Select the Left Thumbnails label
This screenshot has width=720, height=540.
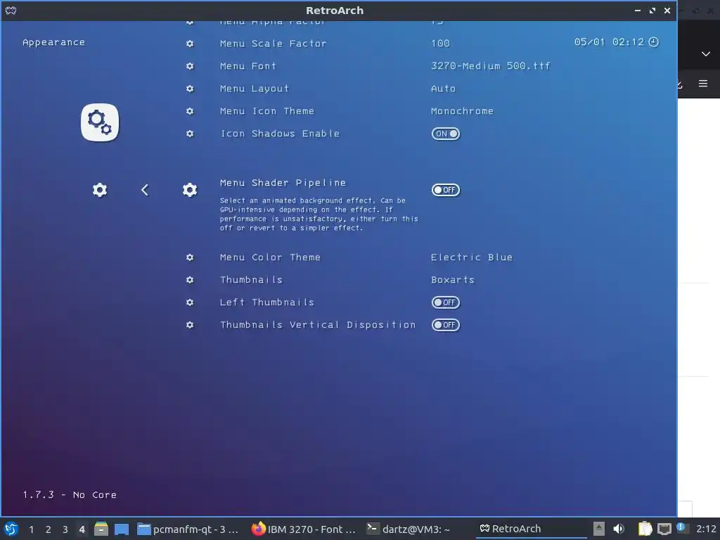coord(267,302)
